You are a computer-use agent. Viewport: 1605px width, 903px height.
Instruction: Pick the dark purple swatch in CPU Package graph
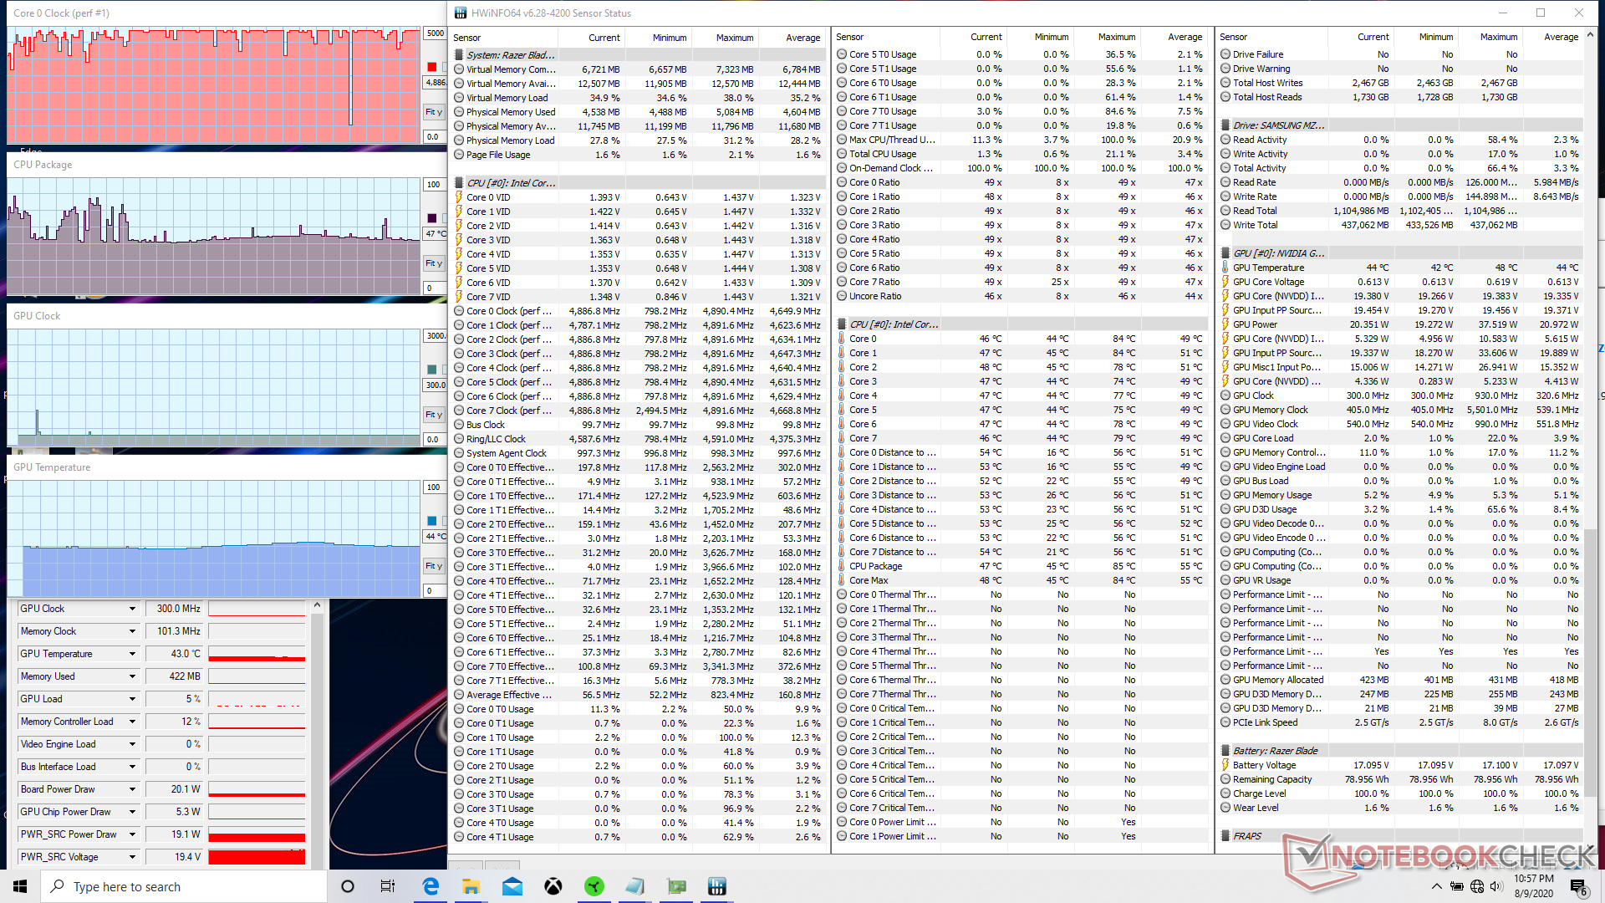point(432,218)
